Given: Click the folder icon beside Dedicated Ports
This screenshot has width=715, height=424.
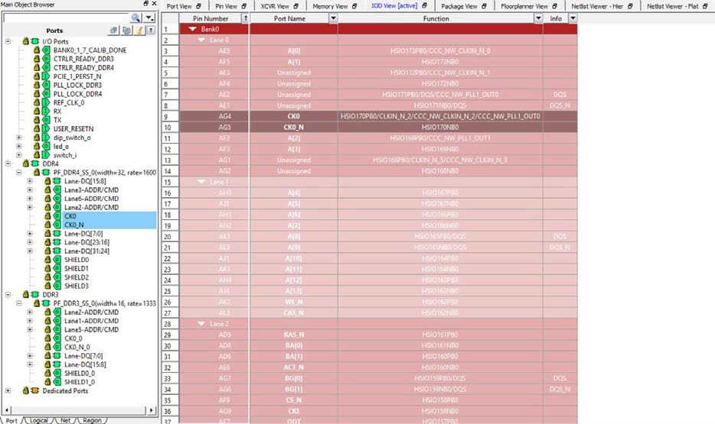Looking at the screenshot, I should point(35,391).
